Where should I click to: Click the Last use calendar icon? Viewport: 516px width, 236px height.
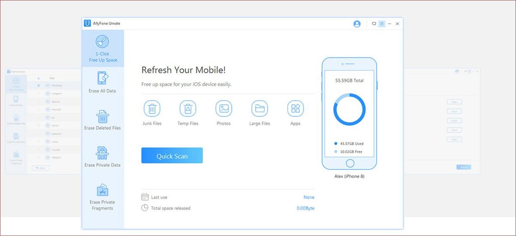tap(145, 197)
